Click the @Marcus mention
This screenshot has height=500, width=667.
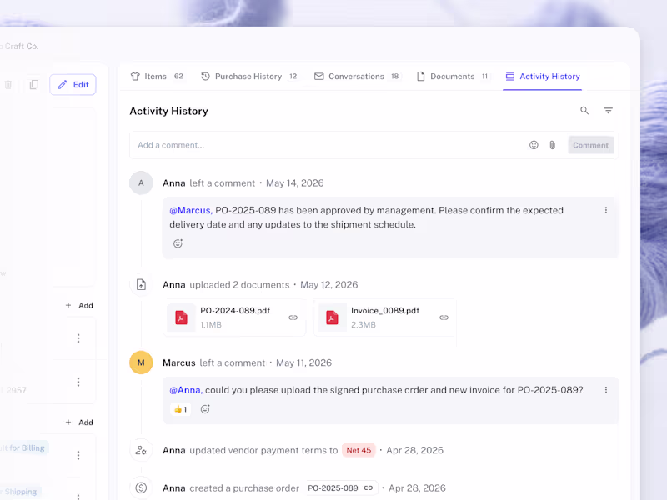(191, 210)
